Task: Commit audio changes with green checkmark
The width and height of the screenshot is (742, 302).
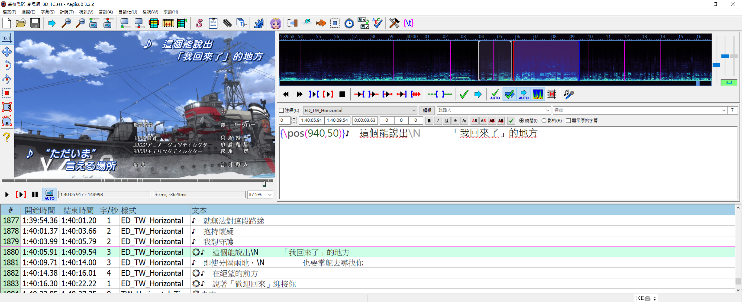Action: pos(464,94)
